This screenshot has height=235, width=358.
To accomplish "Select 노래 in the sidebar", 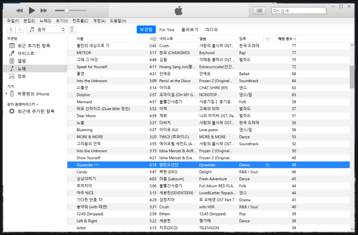I will click(x=35, y=69).
